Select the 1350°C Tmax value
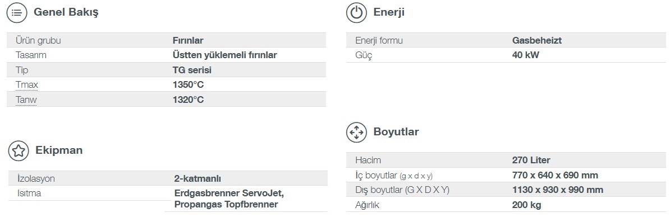This screenshot has height=222, width=670. 189,85
